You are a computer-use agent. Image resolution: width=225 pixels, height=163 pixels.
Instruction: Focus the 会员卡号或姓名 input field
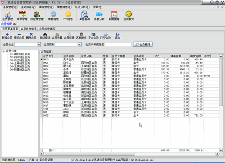118,45
